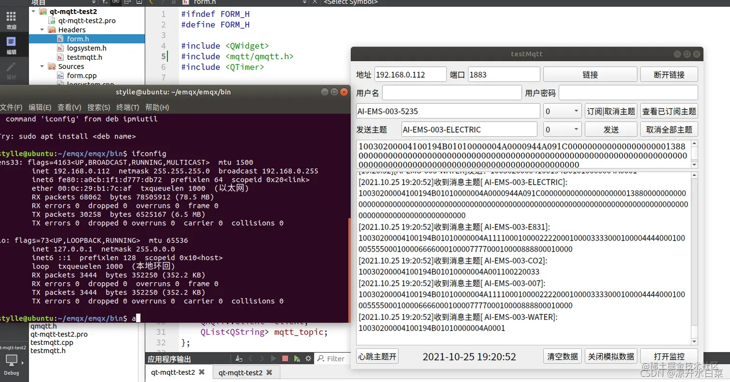Collapse the qt-mqtt-test2 project node
This screenshot has width=730, height=382.
tap(33, 12)
